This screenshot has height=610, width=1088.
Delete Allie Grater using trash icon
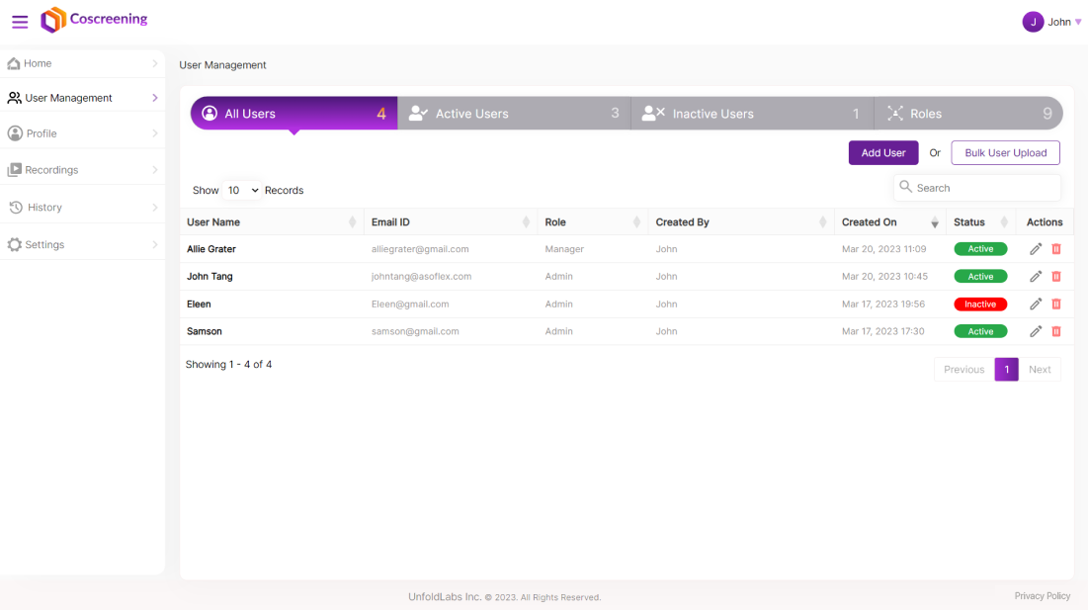tap(1055, 249)
